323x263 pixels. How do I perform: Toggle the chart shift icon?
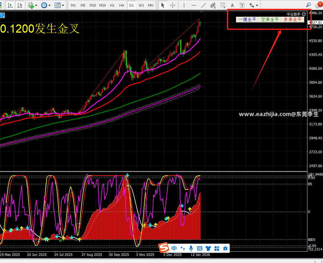pos(20,5)
